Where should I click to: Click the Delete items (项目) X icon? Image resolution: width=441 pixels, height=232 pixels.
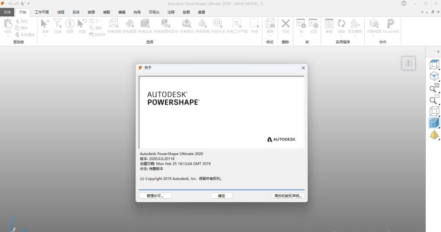pyautogui.click(x=285, y=24)
